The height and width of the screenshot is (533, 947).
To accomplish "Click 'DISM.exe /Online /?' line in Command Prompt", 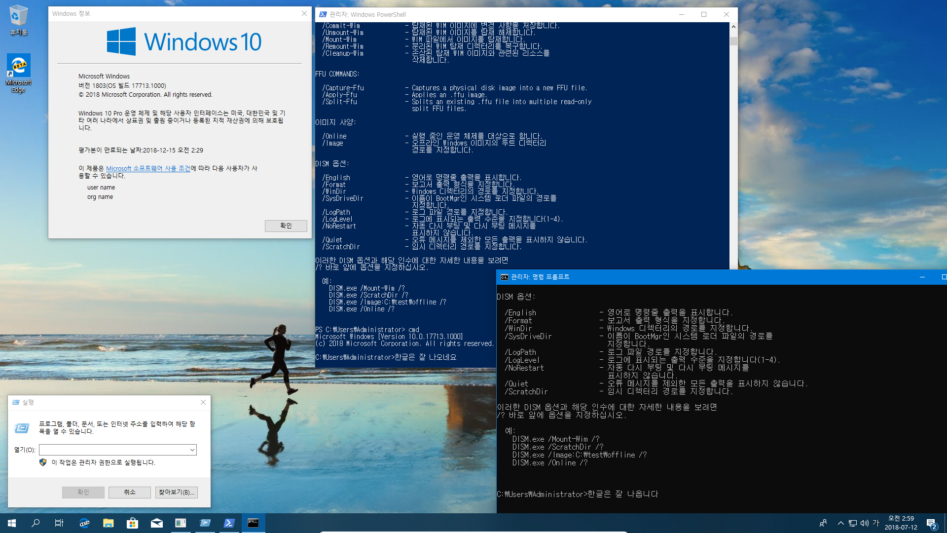I will tap(550, 462).
